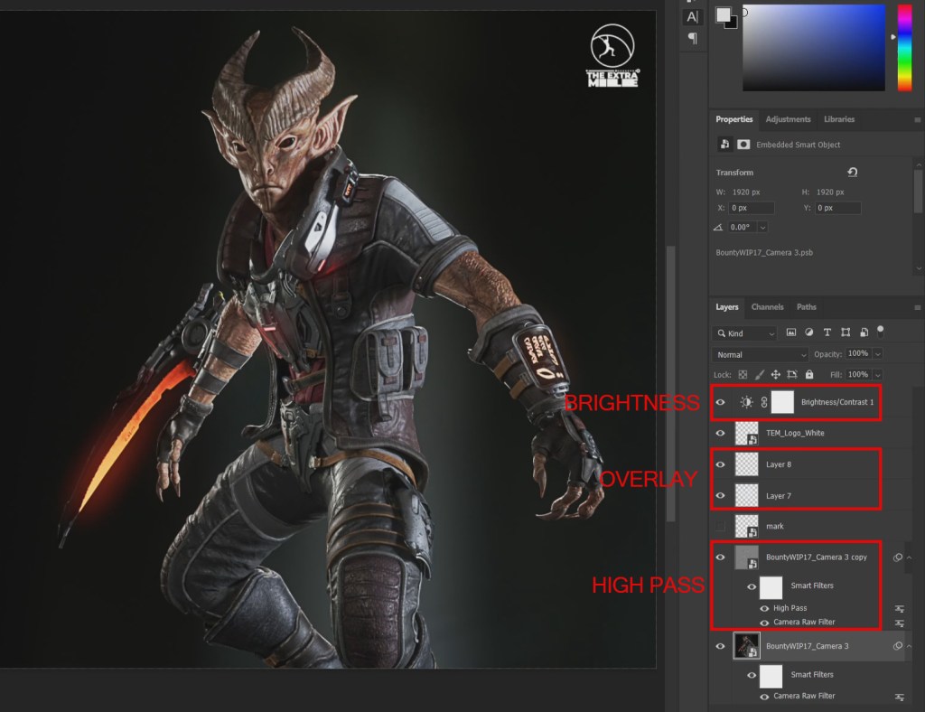Show the hidden mark layer

[720, 526]
